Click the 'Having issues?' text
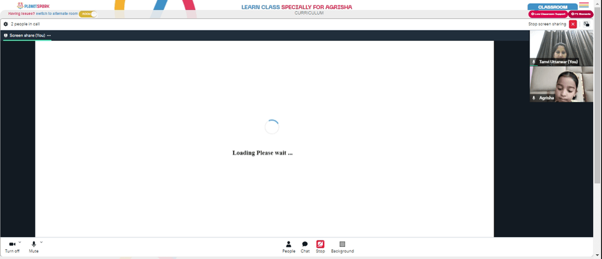The height and width of the screenshot is (259, 602). pos(22,13)
